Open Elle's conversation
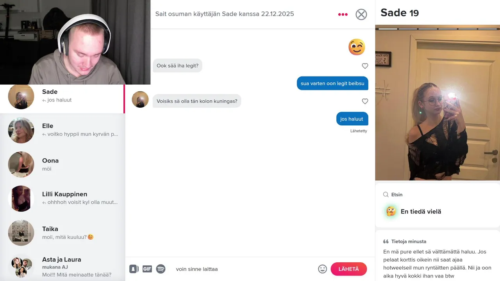The height and width of the screenshot is (281, 500). tap(62, 130)
